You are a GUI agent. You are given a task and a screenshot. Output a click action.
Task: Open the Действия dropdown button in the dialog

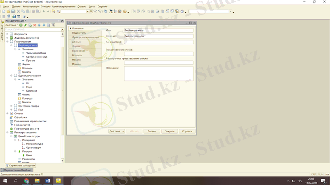tap(117, 131)
